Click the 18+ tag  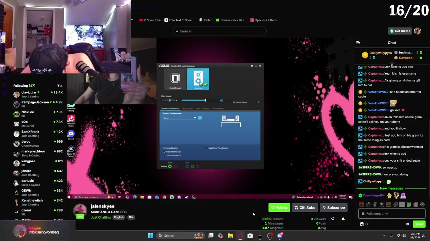tap(131, 217)
